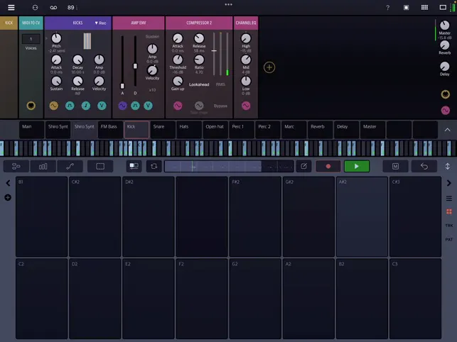This screenshot has width=457, height=342.
Task: Open the list lines icon beside pads
Action: [x=449, y=199]
